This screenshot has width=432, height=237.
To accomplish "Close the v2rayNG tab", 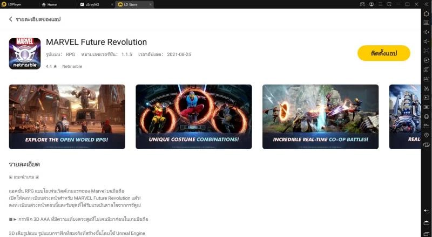I will click(x=112, y=4).
